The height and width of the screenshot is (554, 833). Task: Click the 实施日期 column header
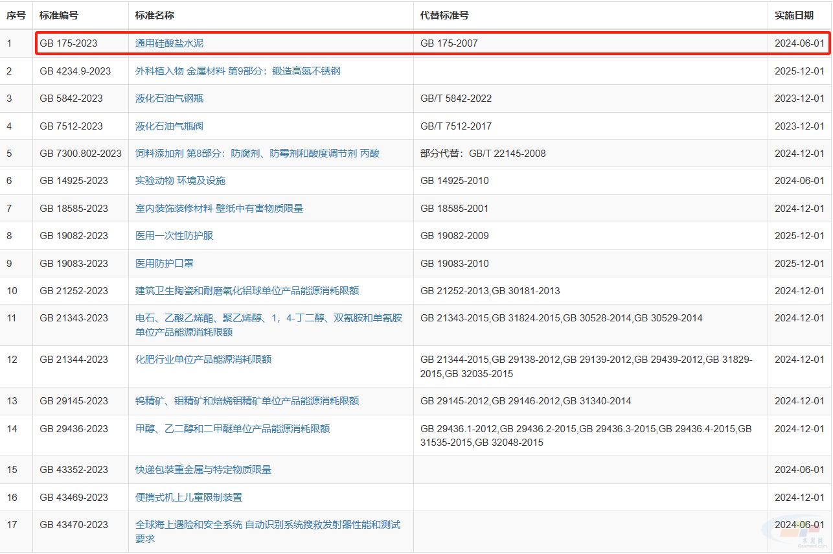click(x=793, y=15)
